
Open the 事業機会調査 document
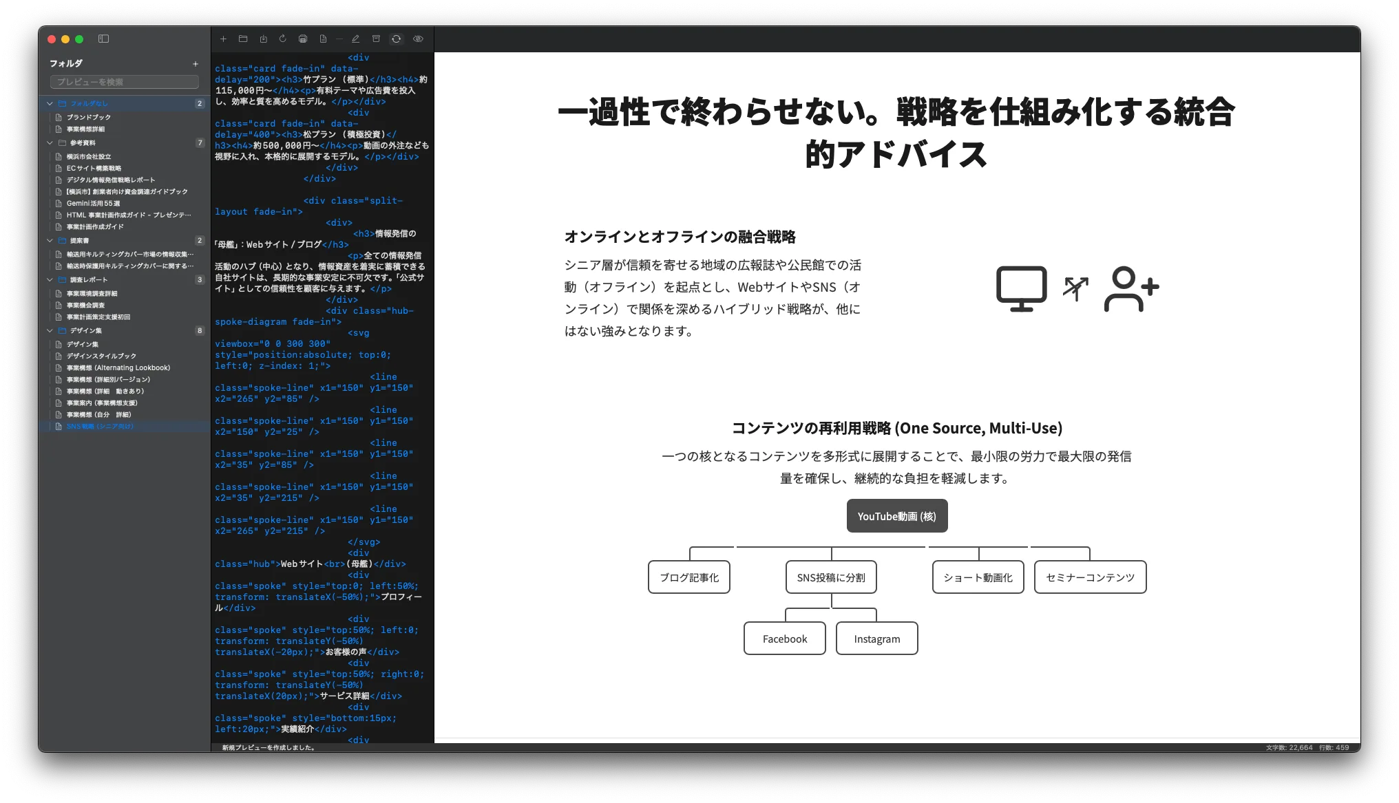point(125,306)
